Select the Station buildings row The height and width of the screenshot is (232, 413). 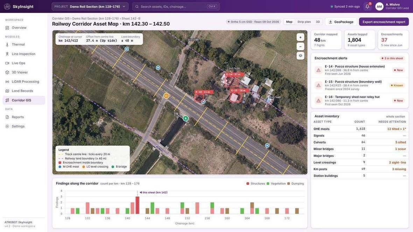coord(359,176)
